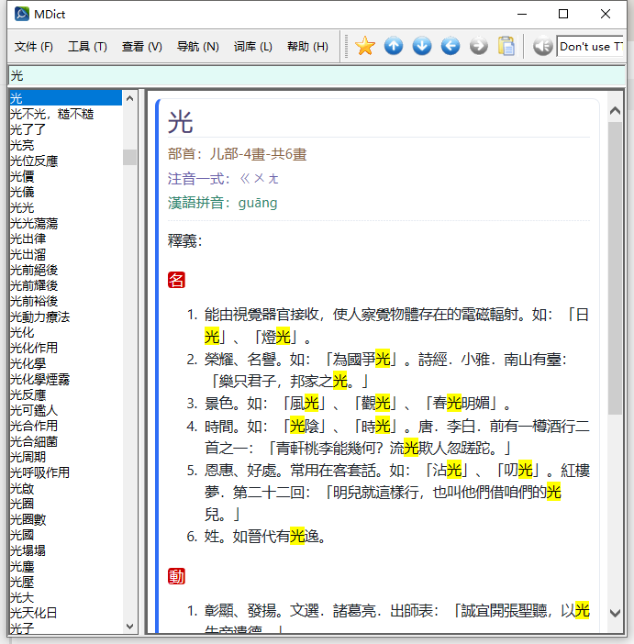The image size is (634, 644).
Task: Click the MDict app icon in title bar
Action: (20, 14)
